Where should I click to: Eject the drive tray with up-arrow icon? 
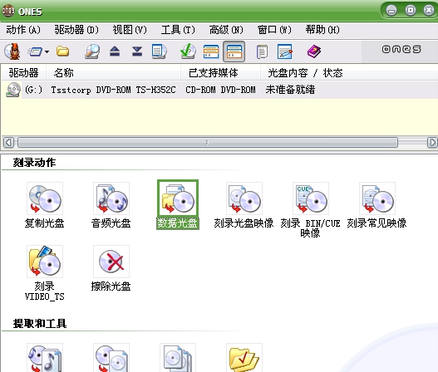pyautogui.click(x=115, y=51)
